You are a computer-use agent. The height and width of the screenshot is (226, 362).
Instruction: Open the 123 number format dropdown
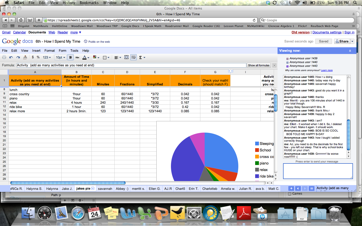pyautogui.click(x=47, y=58)
